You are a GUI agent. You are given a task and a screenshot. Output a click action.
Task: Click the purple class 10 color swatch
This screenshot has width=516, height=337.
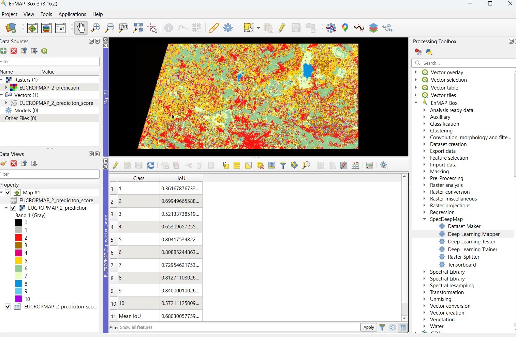pos(19,299)
